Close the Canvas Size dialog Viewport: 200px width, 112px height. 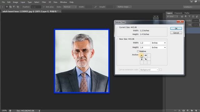pos(180,21)
